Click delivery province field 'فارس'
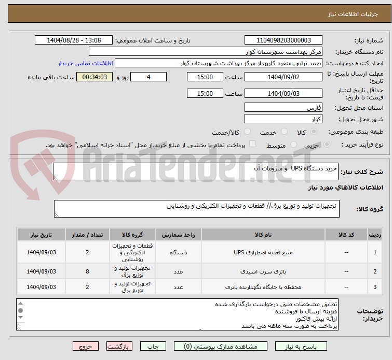This screenshot has height=360, width=392. click(283, 108)
